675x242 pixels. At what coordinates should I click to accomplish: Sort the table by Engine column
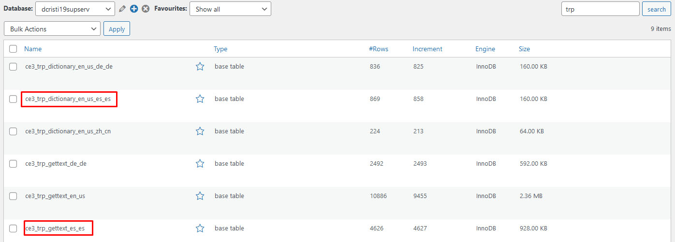click(485, 49)
